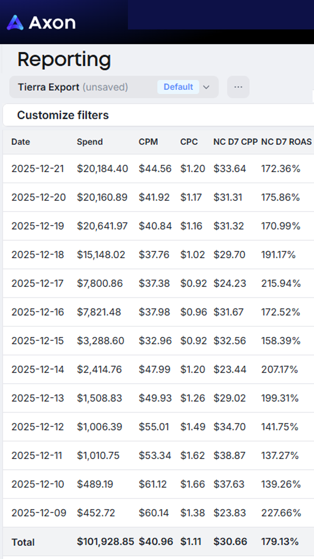Click the 227.66% ROAS value
The height and width of the screenshot is (559, 314).
(x=281, y=513)
